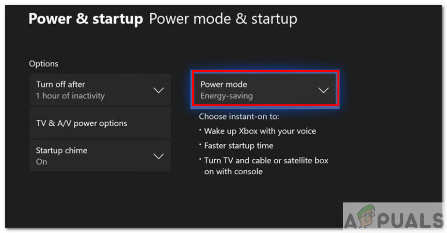Open the Startup chime dropdown

click(100, 156)
